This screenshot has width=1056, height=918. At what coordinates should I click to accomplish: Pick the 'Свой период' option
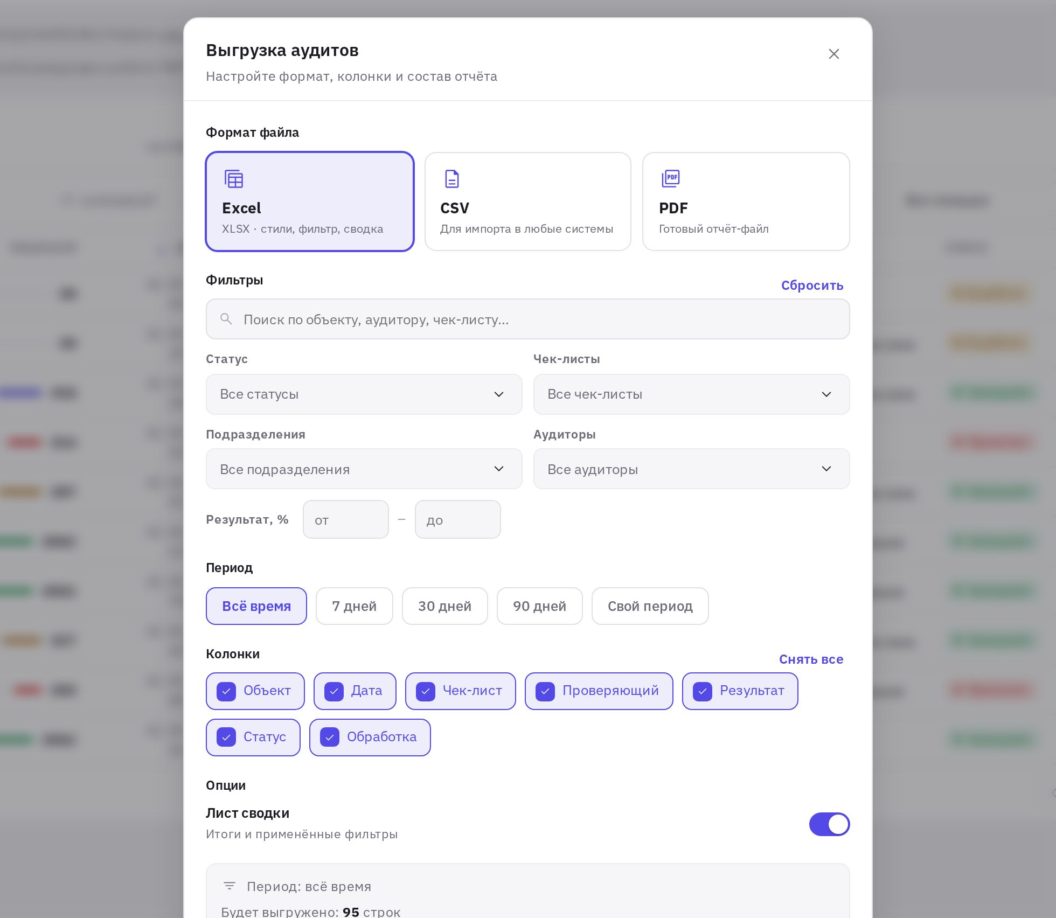(x=650, y=606)
